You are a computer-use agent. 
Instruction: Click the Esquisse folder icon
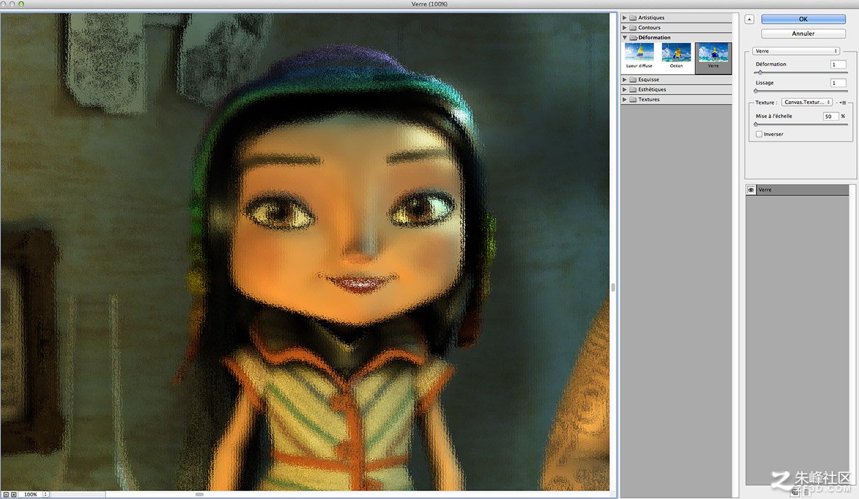(x=633, y=80)
